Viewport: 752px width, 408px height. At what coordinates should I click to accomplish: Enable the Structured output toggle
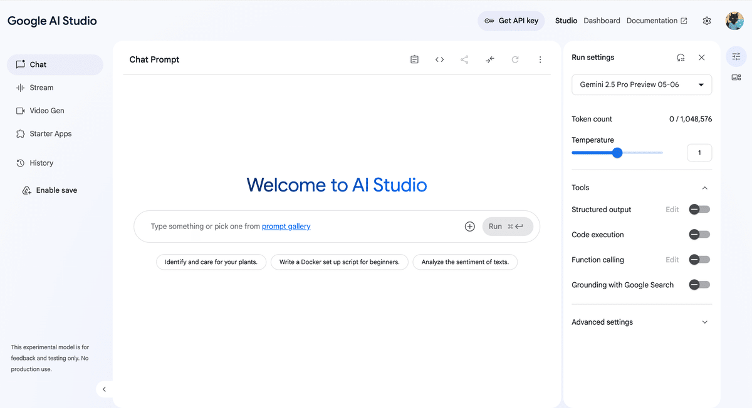click(699, 210)
